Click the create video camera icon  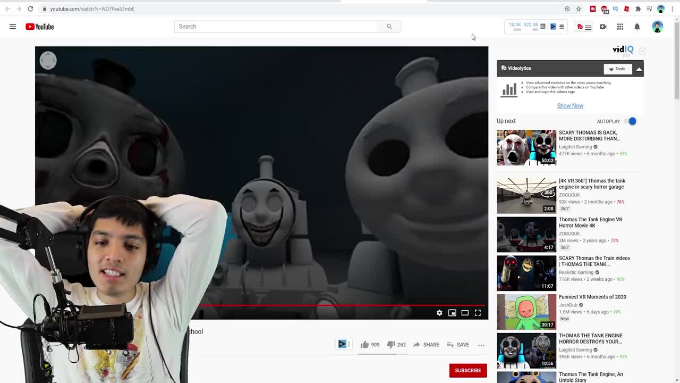pos(603,27)
